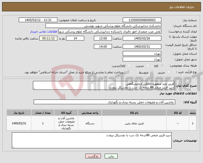Click the delivery province field تهران
Viewport: 203px width, 163px height.
[142, 53]
